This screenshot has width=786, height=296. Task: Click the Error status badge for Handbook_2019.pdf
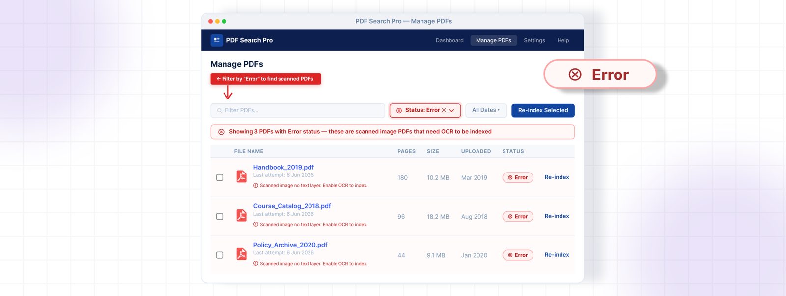518,177
